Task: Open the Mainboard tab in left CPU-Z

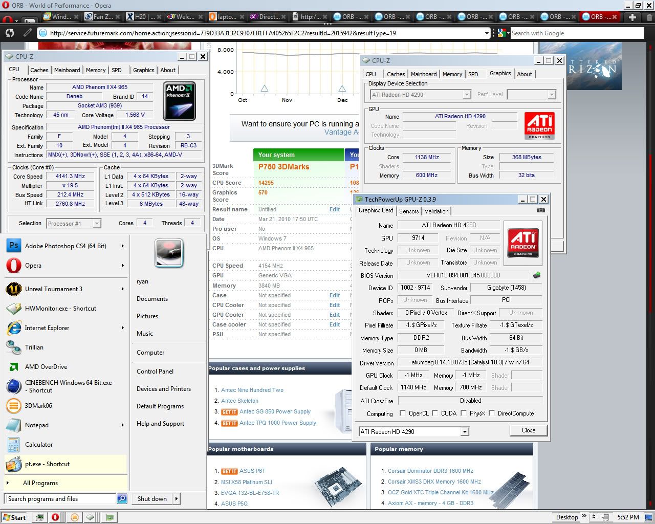Action: click(x=67, y=70)
